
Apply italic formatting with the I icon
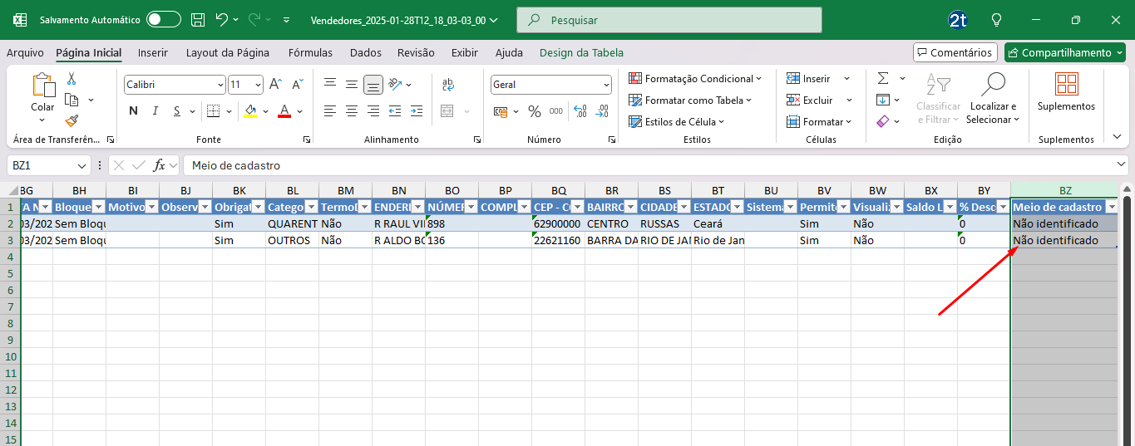155,111
